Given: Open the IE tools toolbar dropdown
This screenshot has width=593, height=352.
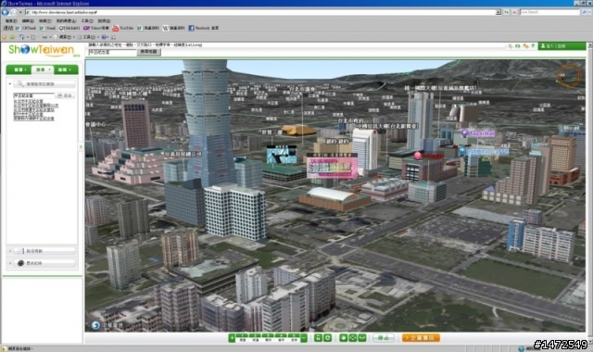Looking at the screenshot, I should click(x=88, y=37).
